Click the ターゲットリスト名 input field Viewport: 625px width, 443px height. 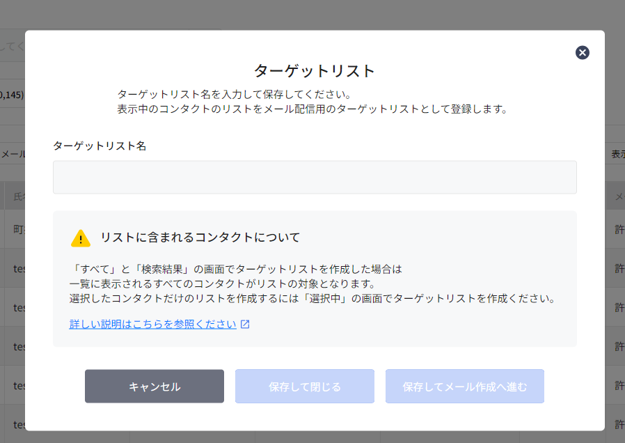point(315,177)
